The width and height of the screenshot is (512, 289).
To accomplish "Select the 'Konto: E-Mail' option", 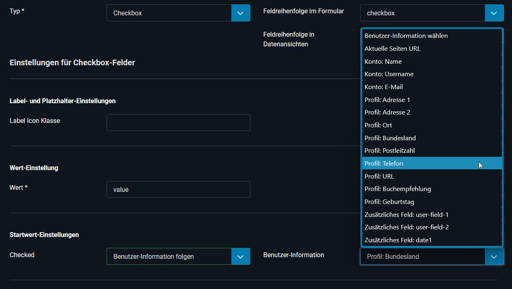I will tap(432, 87).
